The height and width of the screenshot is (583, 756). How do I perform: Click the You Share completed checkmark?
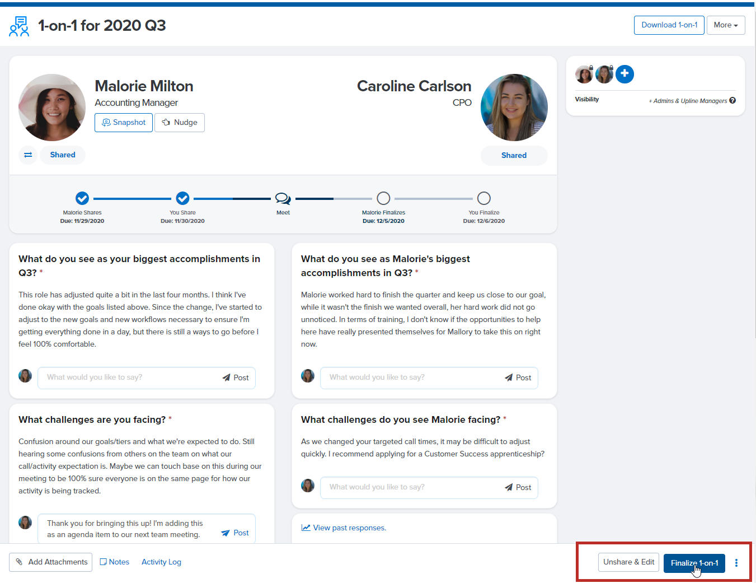point(182,198)
